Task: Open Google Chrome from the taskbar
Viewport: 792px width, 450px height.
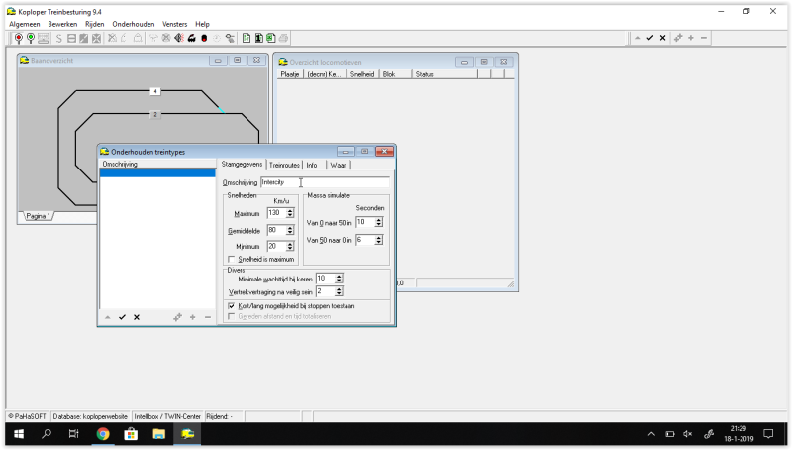Action: 102,434
